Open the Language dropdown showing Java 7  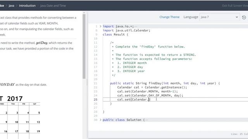[x=219, y=17]
